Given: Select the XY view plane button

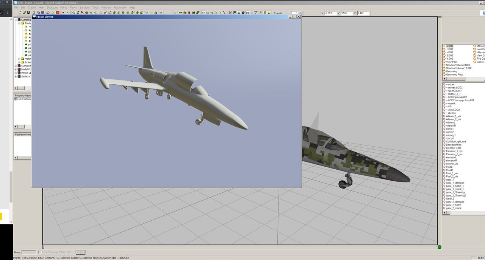Looking at the screenshot, I should (203, 12).
